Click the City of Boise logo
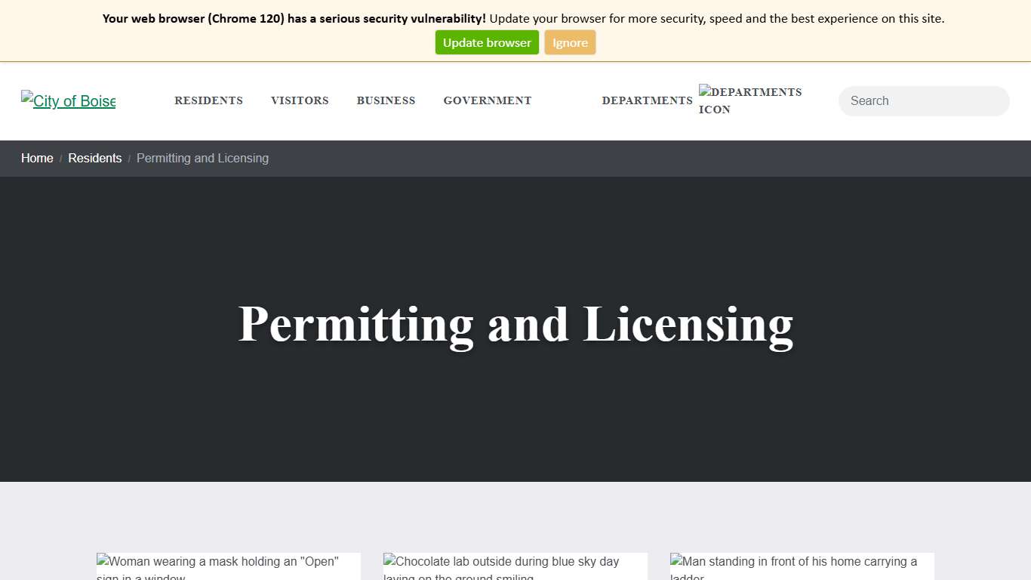 point(68,100)
